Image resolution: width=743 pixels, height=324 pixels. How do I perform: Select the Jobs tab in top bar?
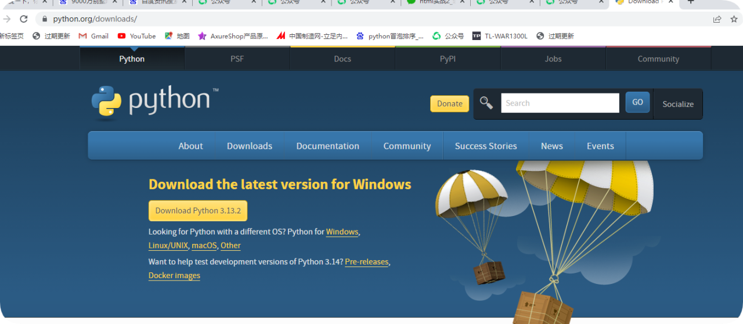click(553, 59)
